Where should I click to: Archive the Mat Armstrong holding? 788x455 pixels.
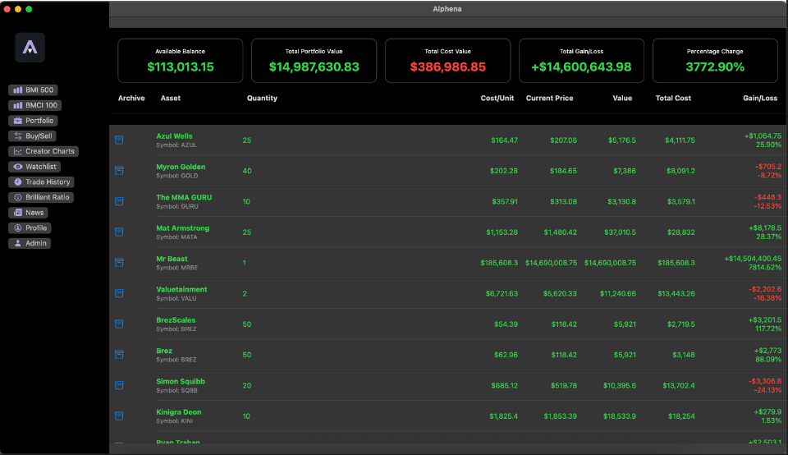point(119,232)
